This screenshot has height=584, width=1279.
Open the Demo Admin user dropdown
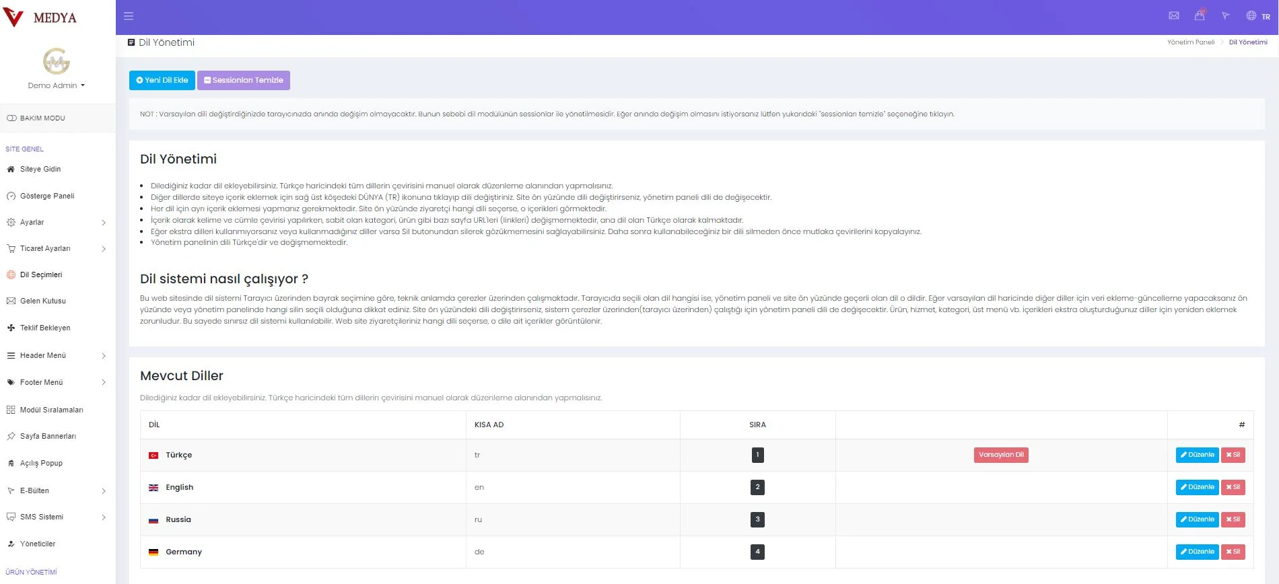point(57,85)
